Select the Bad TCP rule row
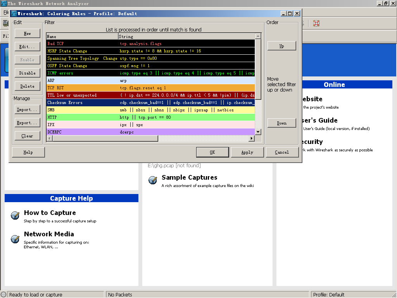 (x=151, y=43)
